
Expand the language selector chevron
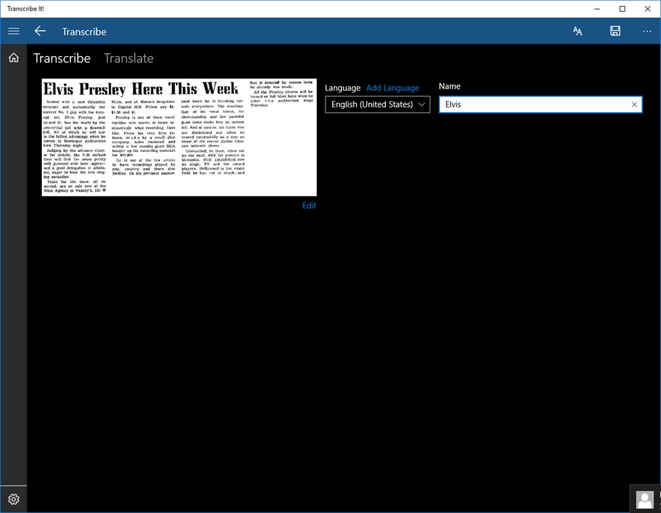(421, 104)
